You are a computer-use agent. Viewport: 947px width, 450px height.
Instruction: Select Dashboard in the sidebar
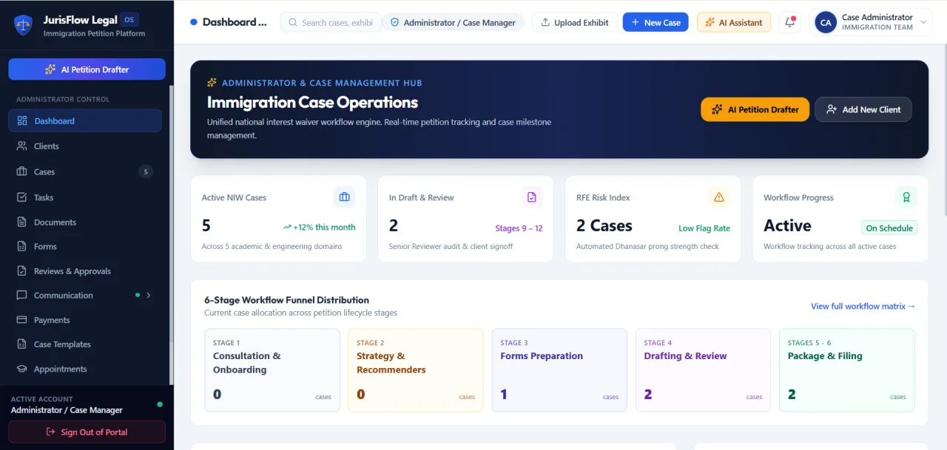click(85, 120)
